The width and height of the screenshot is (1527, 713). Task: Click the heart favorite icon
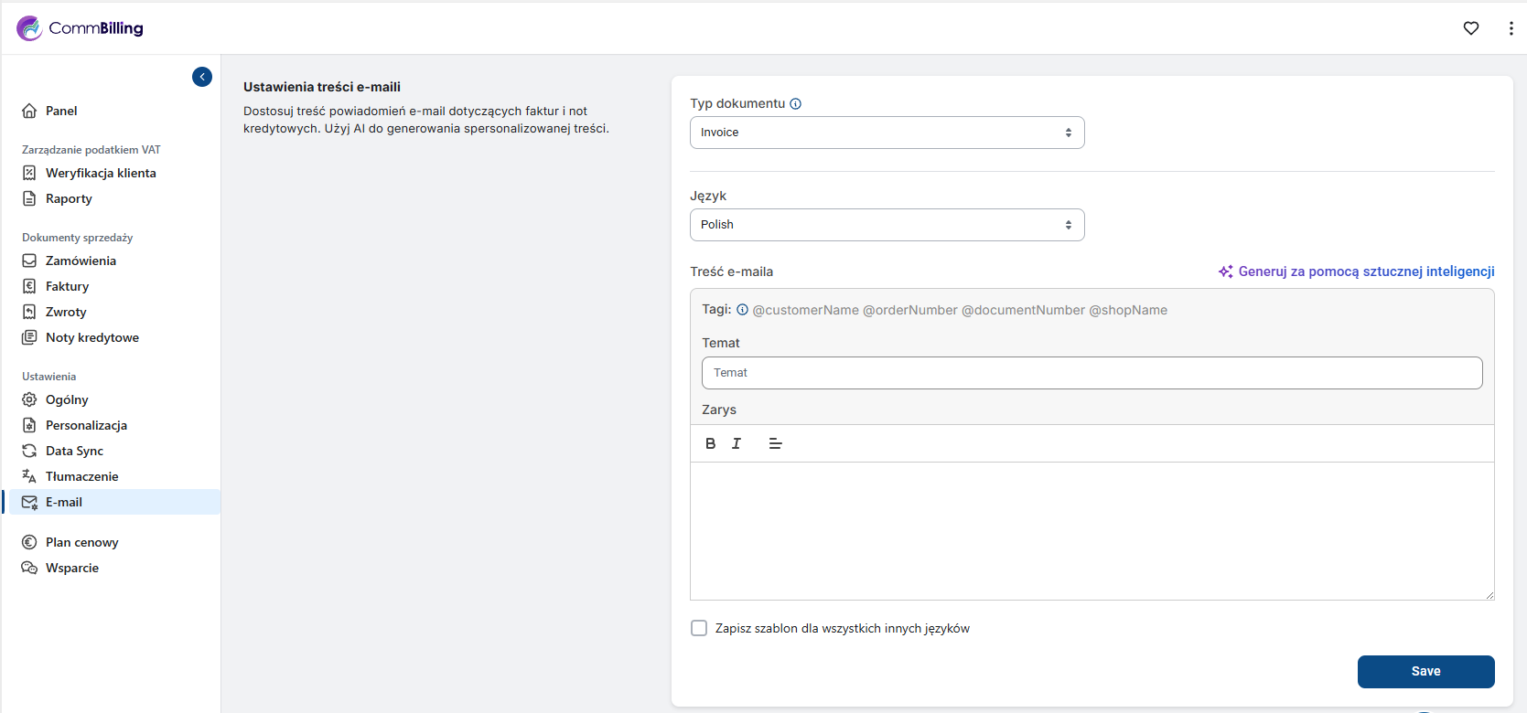pyautogui.click(x=1471, y=28)
